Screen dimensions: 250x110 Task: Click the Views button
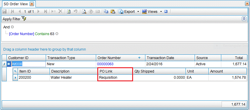pos(150,12)
